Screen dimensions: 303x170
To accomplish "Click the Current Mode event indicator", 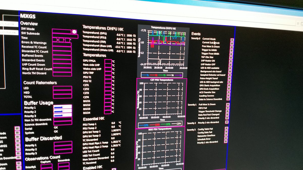I will click(232, 40).
